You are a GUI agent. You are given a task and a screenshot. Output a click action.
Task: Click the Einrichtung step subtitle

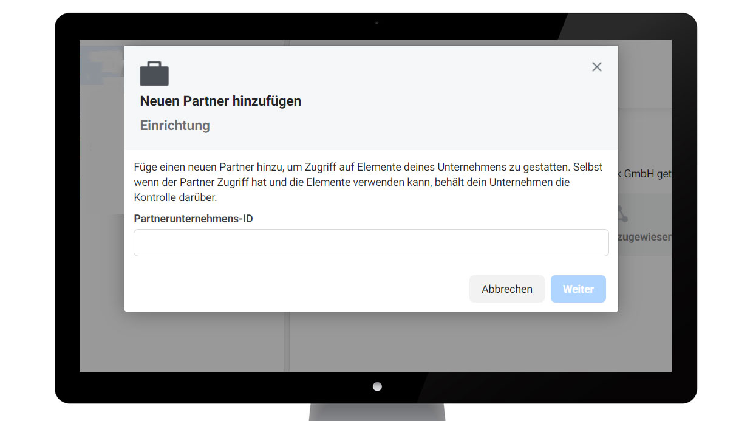click(x=175, y=125)
